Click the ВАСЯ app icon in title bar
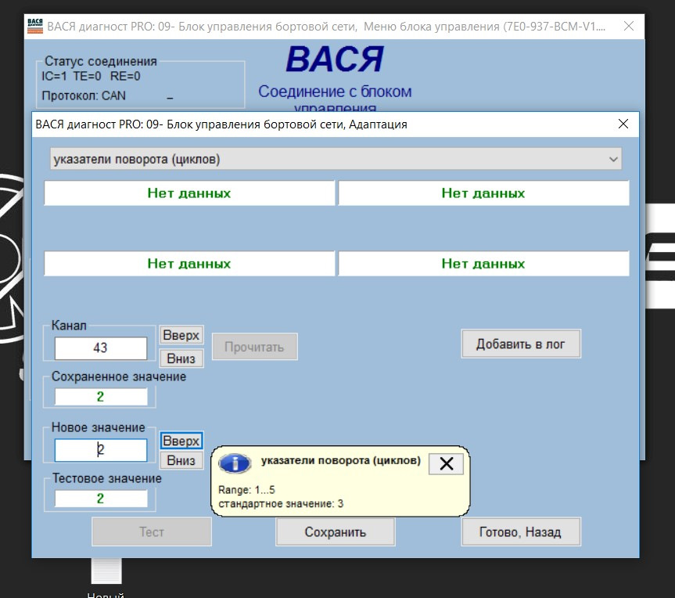This screenshot has width=675, height=598. 35,27
